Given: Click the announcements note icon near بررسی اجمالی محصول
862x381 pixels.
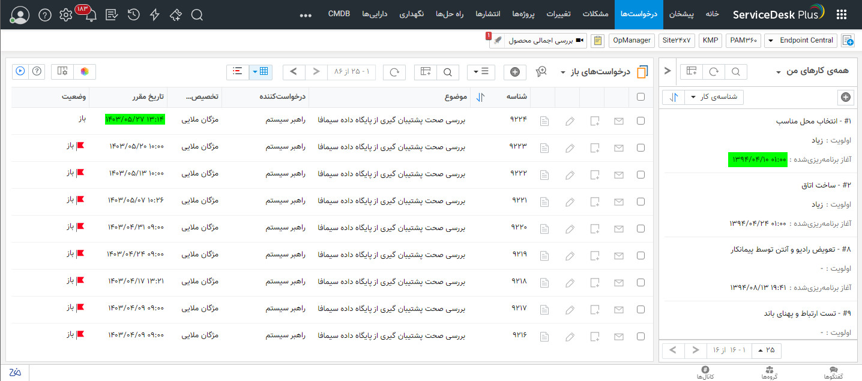Looking at the screenshot, I should point(598,40).
